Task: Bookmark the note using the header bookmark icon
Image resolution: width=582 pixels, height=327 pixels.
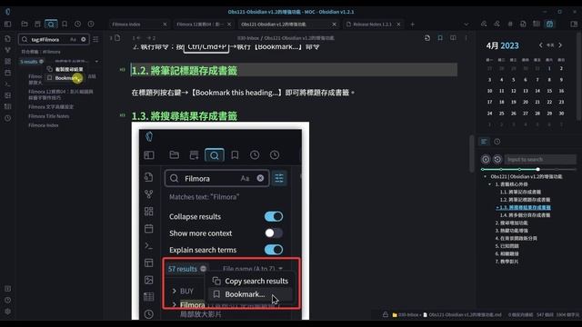Action: click(440, 38)
